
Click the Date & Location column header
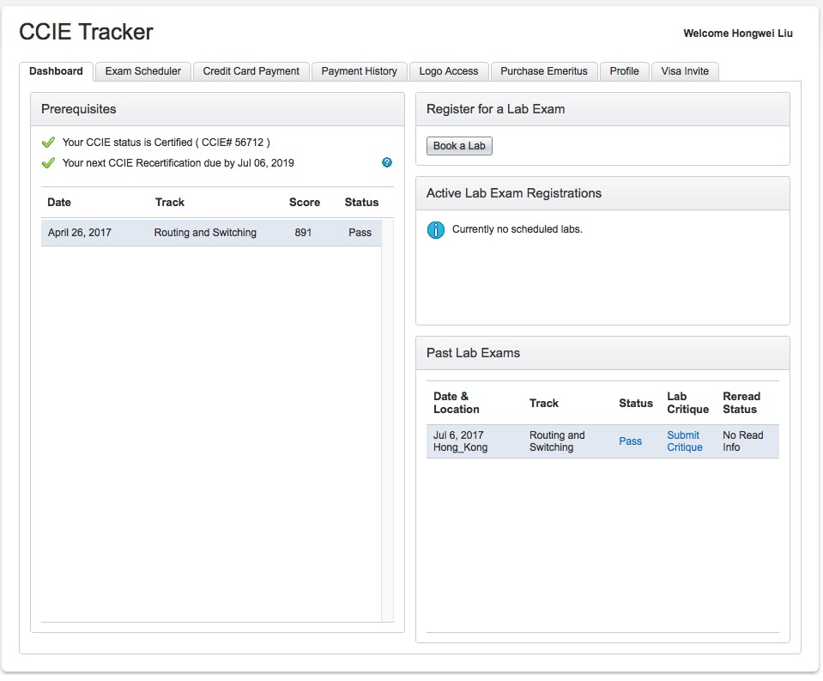point(456,403)
